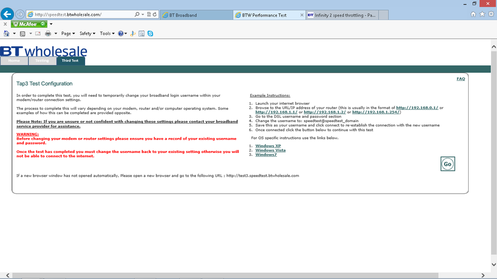497x279 pixels.
Task: Open Infinity 2 speed throttling tab
Action: (x=342, y=15)
